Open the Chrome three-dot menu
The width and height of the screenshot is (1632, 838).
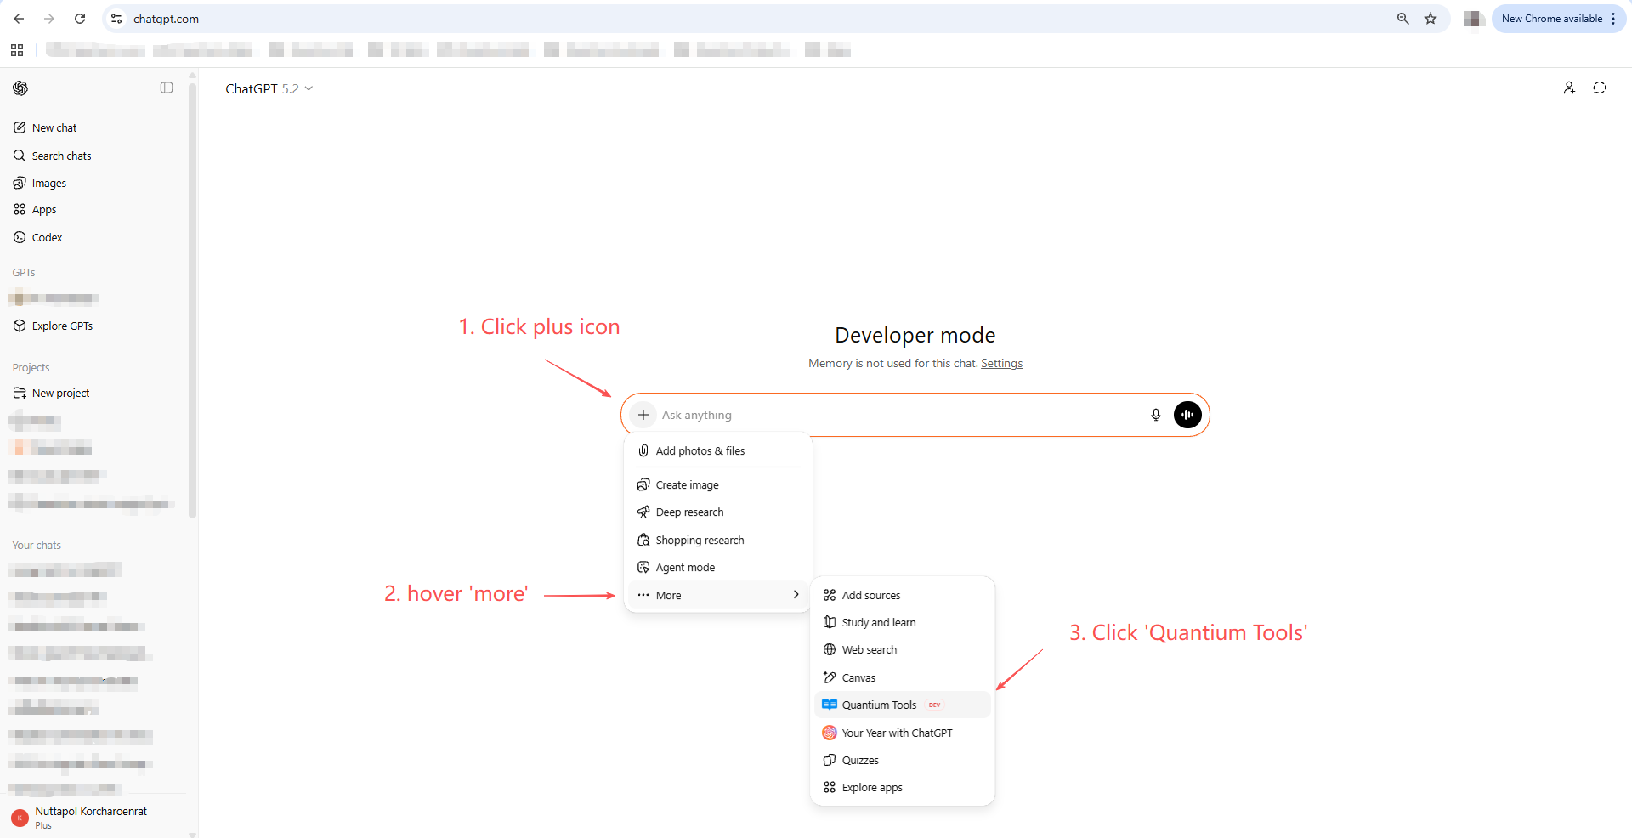(1613, 19)
